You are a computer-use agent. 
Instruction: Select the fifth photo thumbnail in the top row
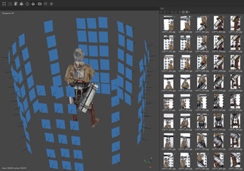(x=235, y=23)
